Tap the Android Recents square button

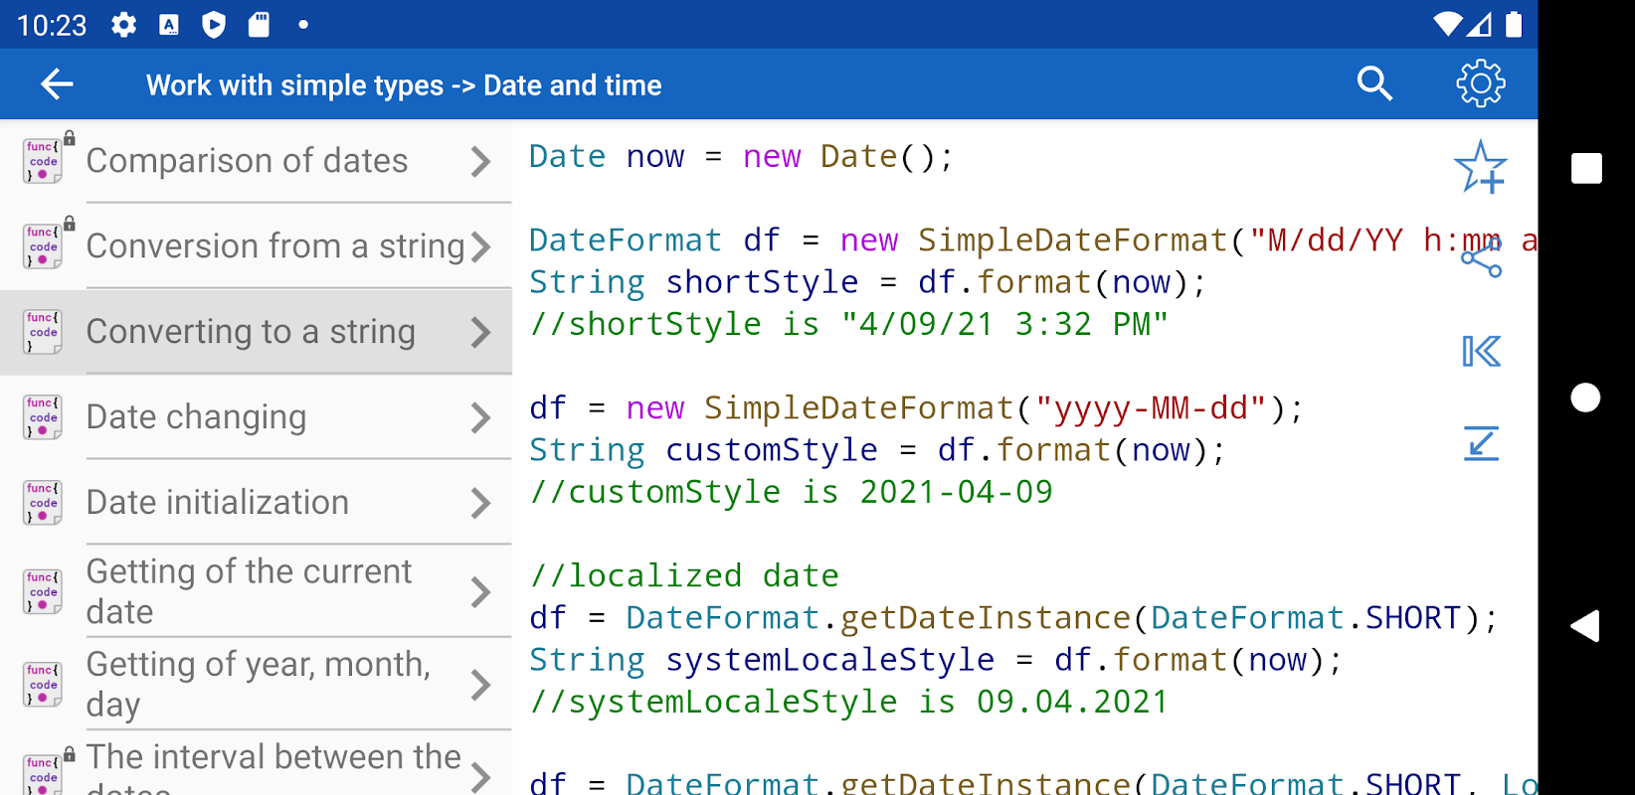(x=1586, y=169)
